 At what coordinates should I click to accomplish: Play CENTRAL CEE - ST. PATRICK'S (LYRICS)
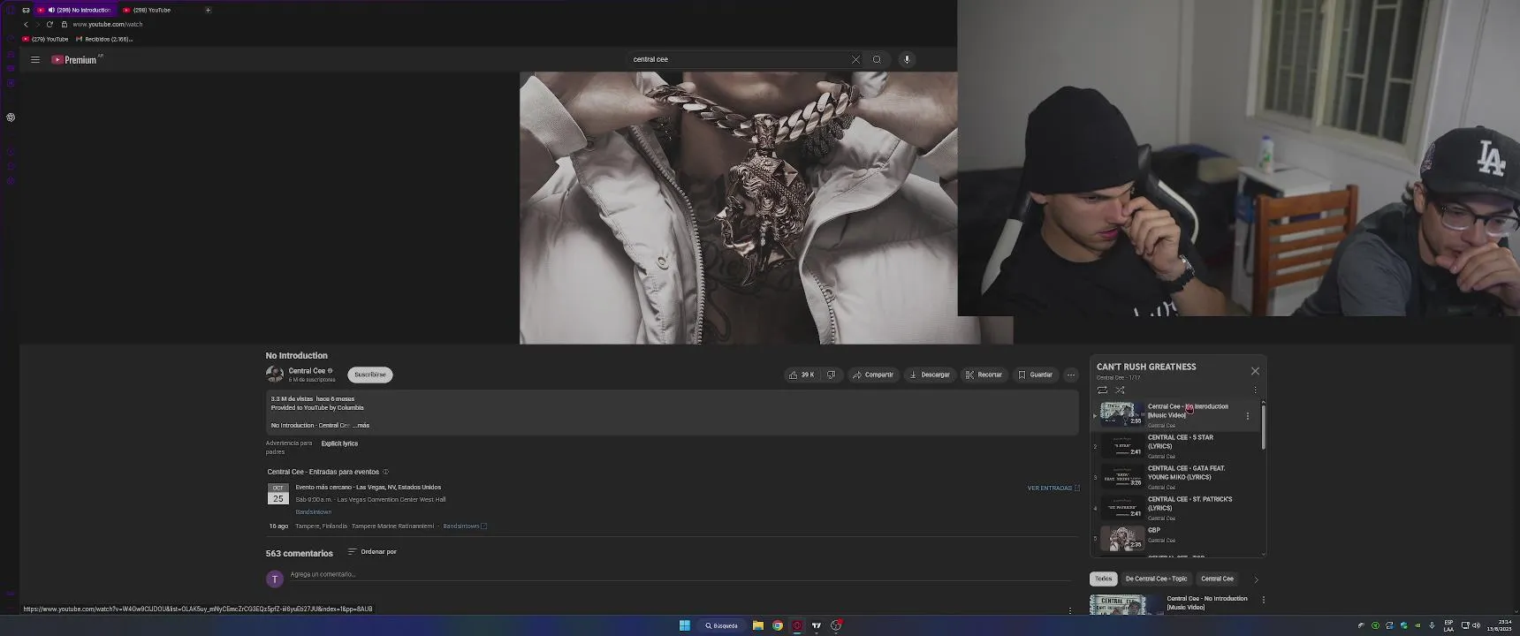coord(1175,509)
